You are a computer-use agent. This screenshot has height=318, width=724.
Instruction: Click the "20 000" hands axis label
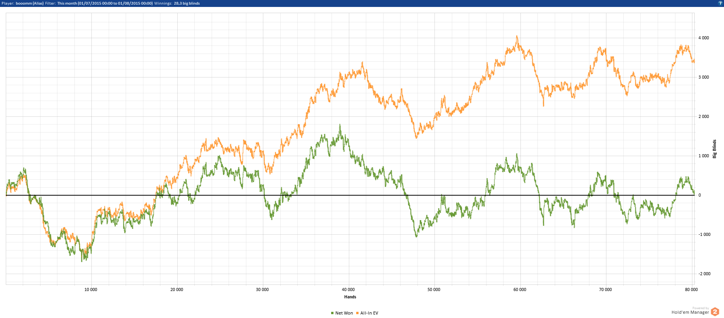coord(177,289)
